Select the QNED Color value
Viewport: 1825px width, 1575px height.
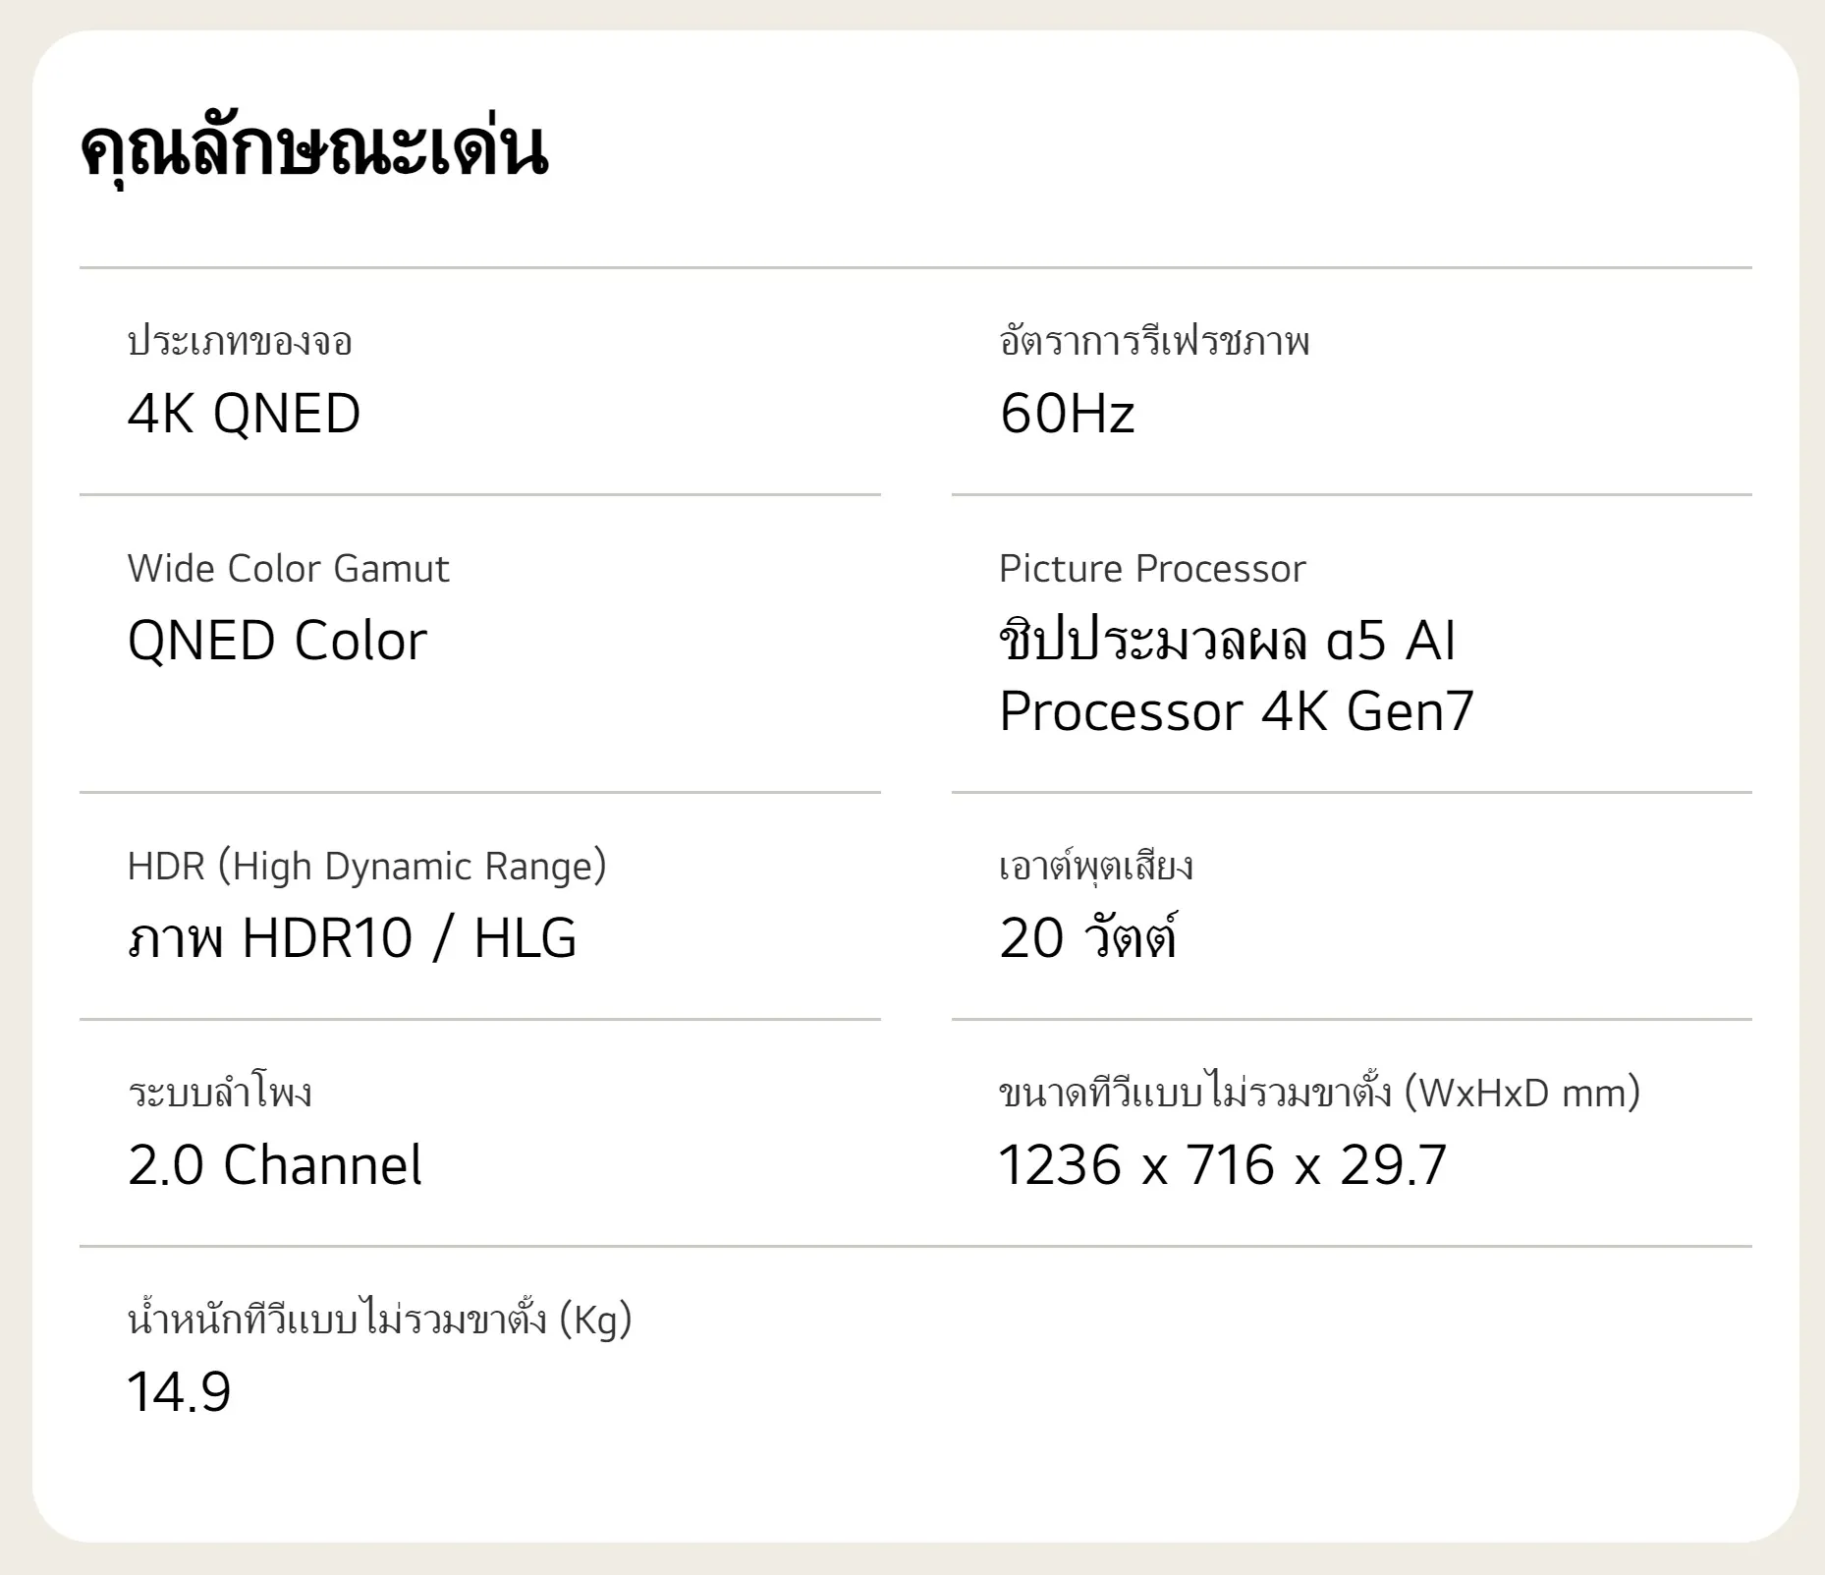(x=277, y=641)
